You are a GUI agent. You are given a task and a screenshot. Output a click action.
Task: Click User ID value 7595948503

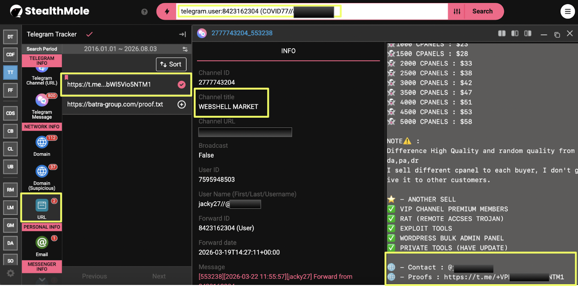click(217, 180)
